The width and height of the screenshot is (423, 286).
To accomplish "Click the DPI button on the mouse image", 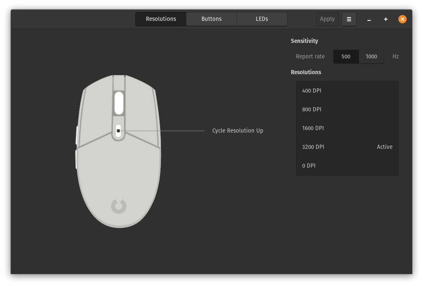I will (118, 131).
